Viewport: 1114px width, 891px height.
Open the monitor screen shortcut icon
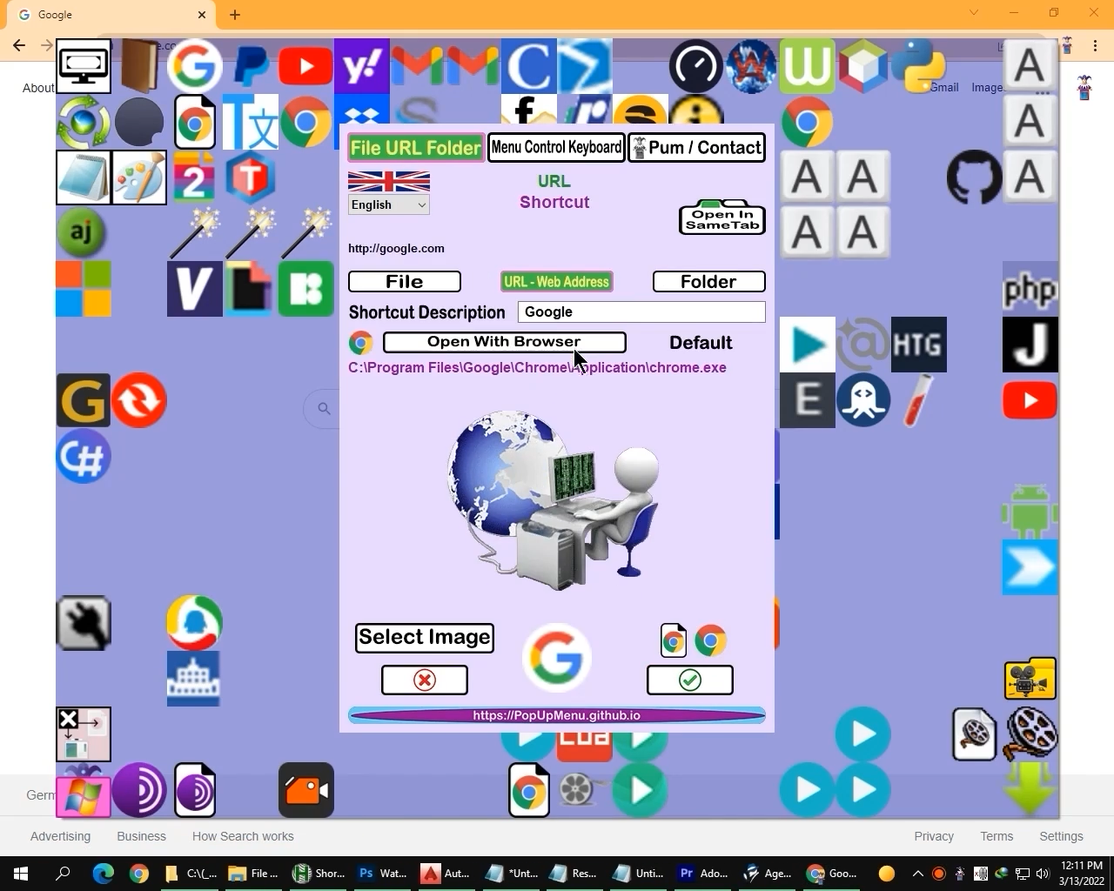(x=84, y=66)
